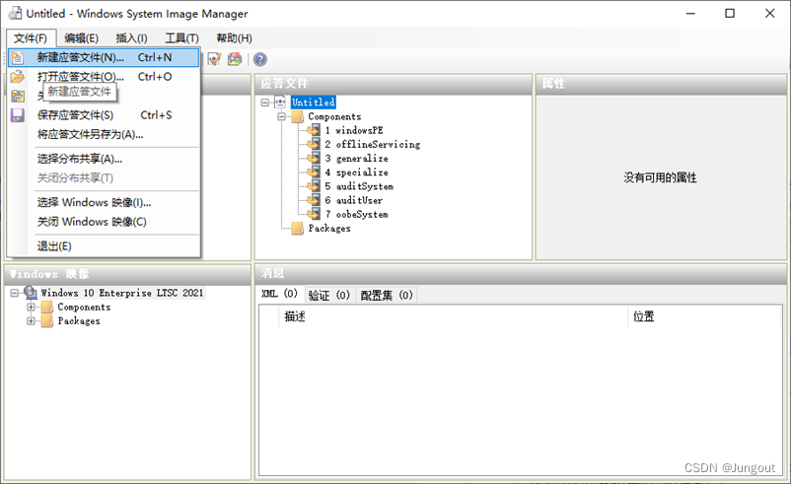
Task: Choose 关闭 Windows 映像(C) menu entry
Action: tap(104, 222)
